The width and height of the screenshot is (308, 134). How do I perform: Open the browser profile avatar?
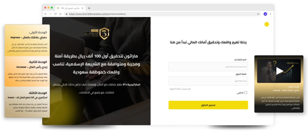265,14
